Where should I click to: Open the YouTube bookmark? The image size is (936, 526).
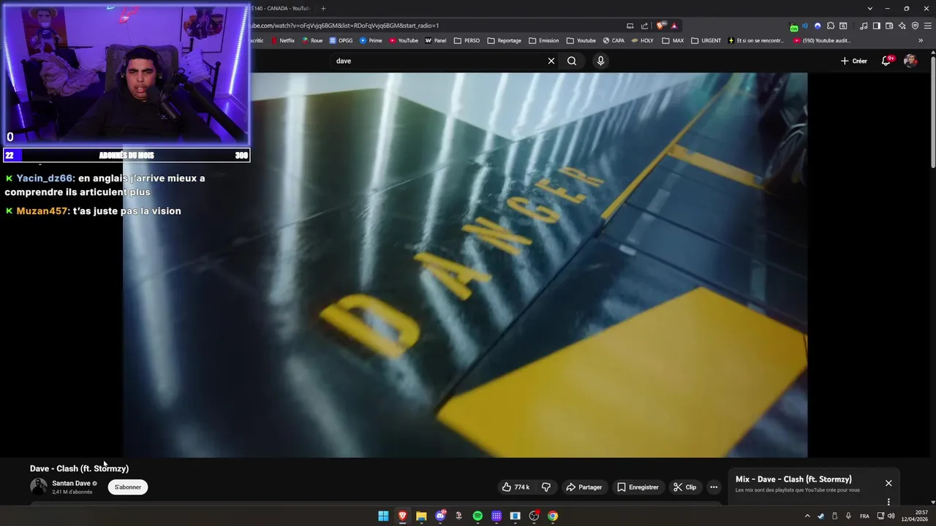[x=404, y=41]
